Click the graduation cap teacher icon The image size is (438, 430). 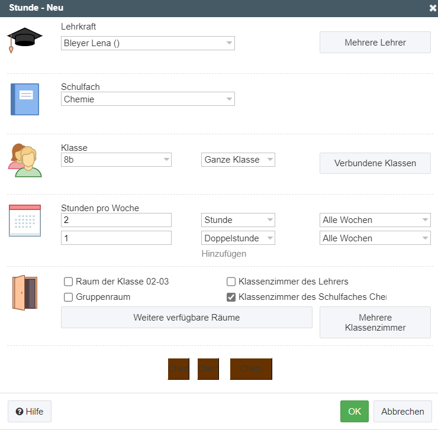coord(25,40)
